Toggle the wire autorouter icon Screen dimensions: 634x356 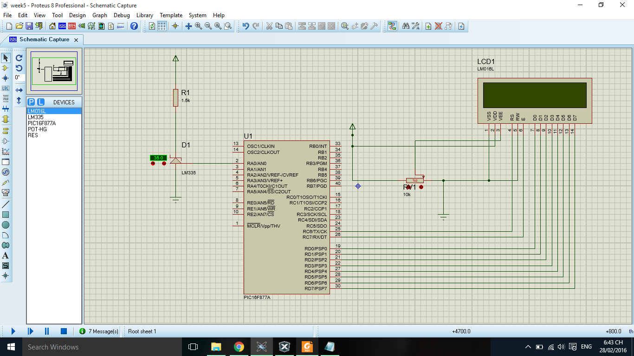(392, 26)
